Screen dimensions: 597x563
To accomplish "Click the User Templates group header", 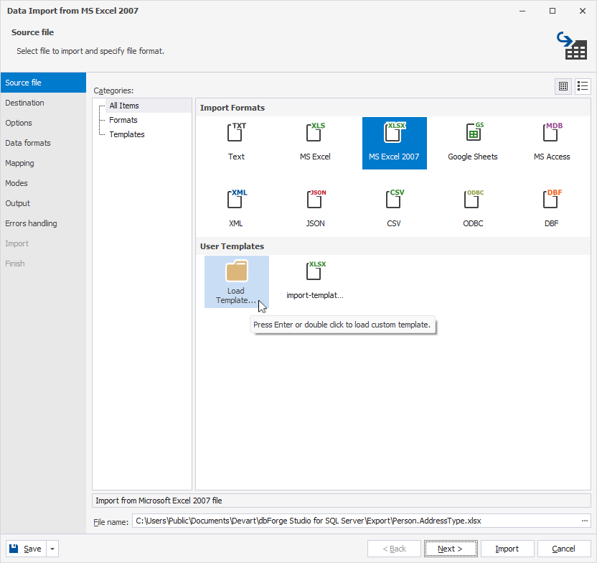I will (x=393, y=246).
